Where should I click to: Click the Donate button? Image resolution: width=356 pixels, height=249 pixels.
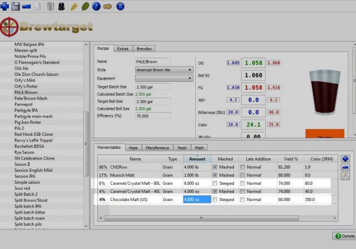tap(344, 236)
